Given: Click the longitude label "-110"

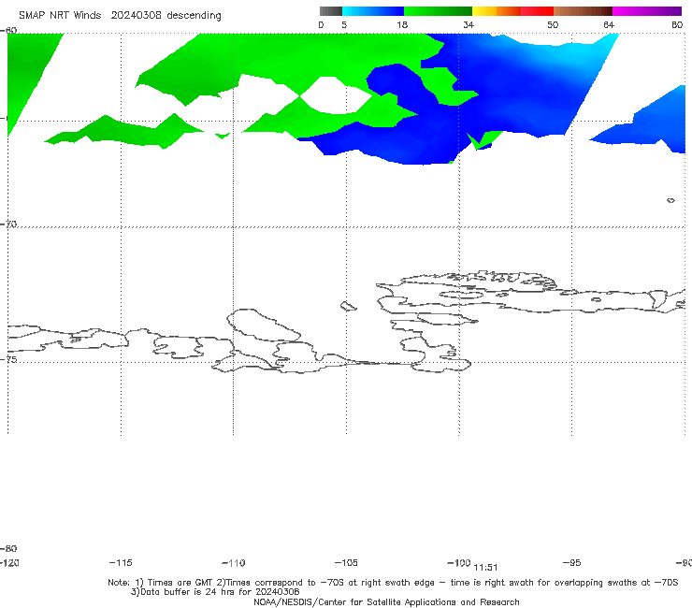Looking at the screenshot, I should [234, 563].
